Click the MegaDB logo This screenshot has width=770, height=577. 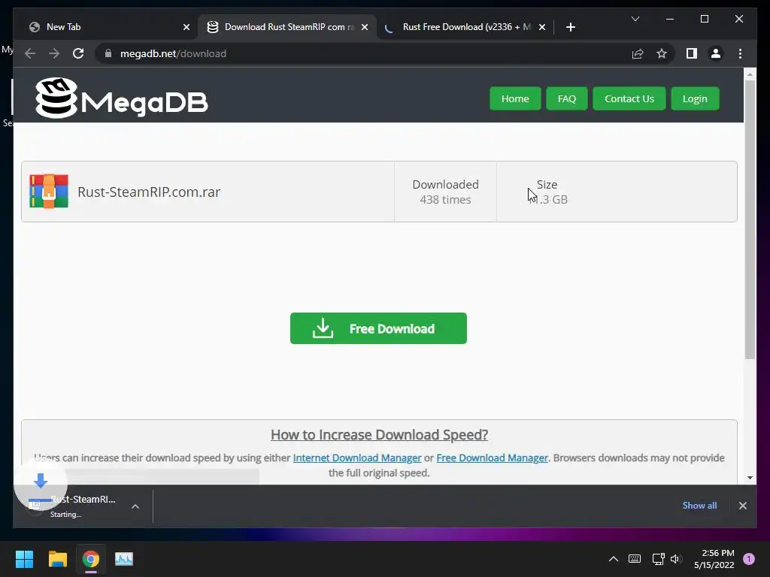pos(121,98)
